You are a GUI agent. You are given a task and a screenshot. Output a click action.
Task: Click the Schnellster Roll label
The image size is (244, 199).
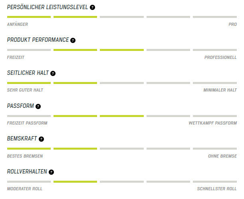tap(217, 189)
